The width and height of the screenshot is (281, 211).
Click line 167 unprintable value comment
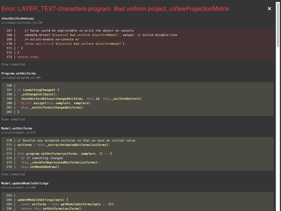[79, 31]
